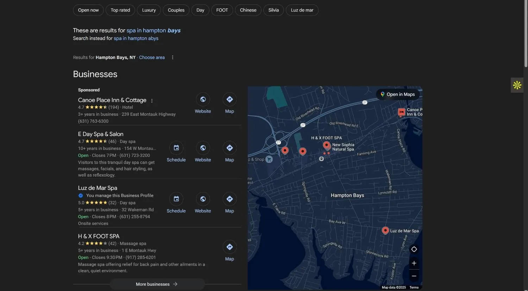The height and width of the screenshot is (291, 528).
Task: Apply the Day filter chip
Action: tap(200, 10)
